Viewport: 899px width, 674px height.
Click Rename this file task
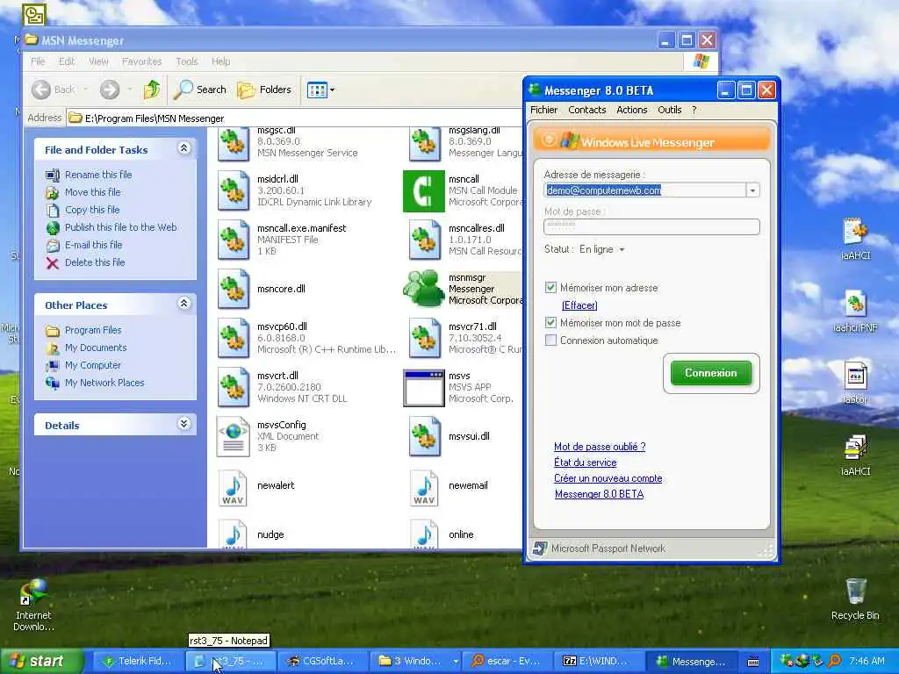(98, 175)
